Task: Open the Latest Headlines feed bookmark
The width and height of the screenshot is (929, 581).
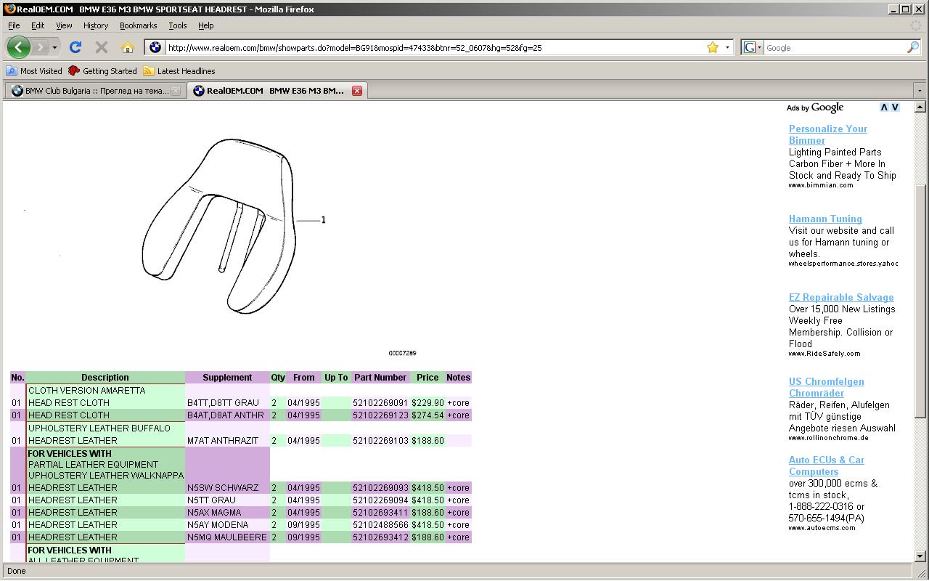Action: click(179, 71)
